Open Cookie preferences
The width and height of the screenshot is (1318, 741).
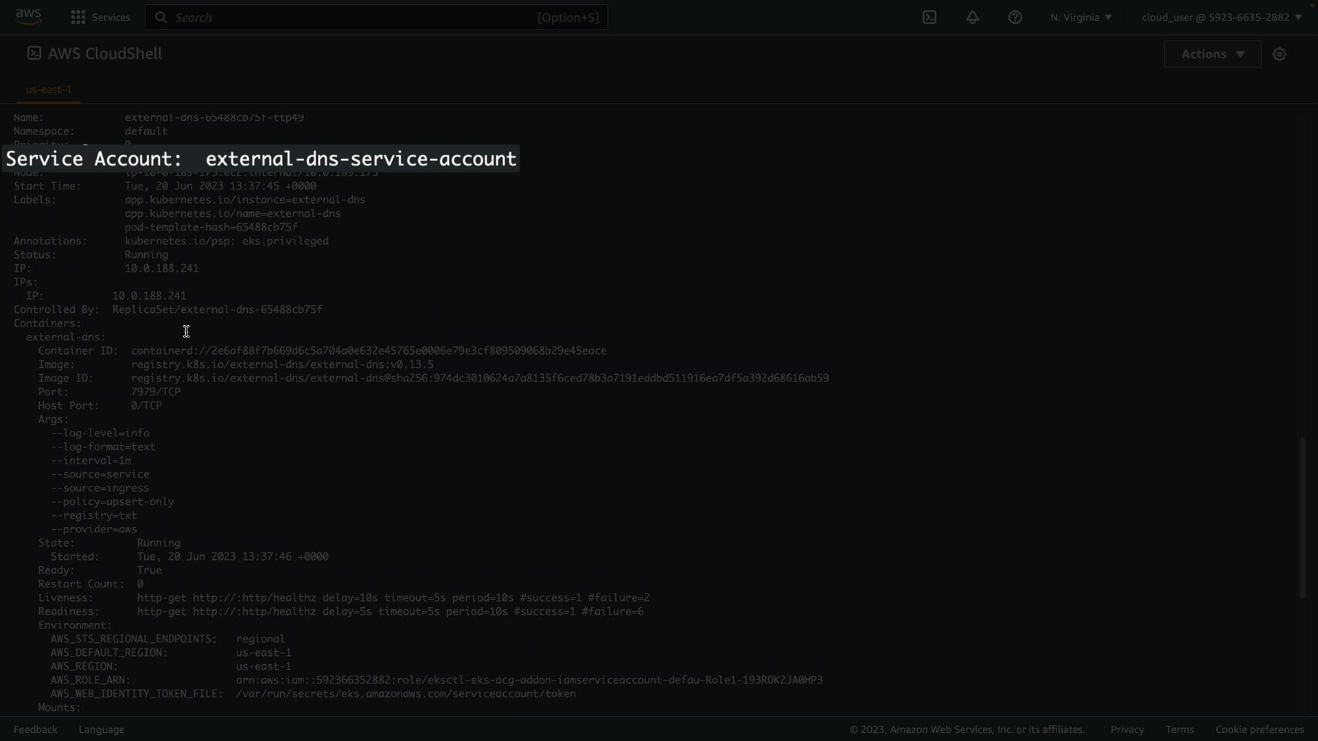tap(1259, 729)
